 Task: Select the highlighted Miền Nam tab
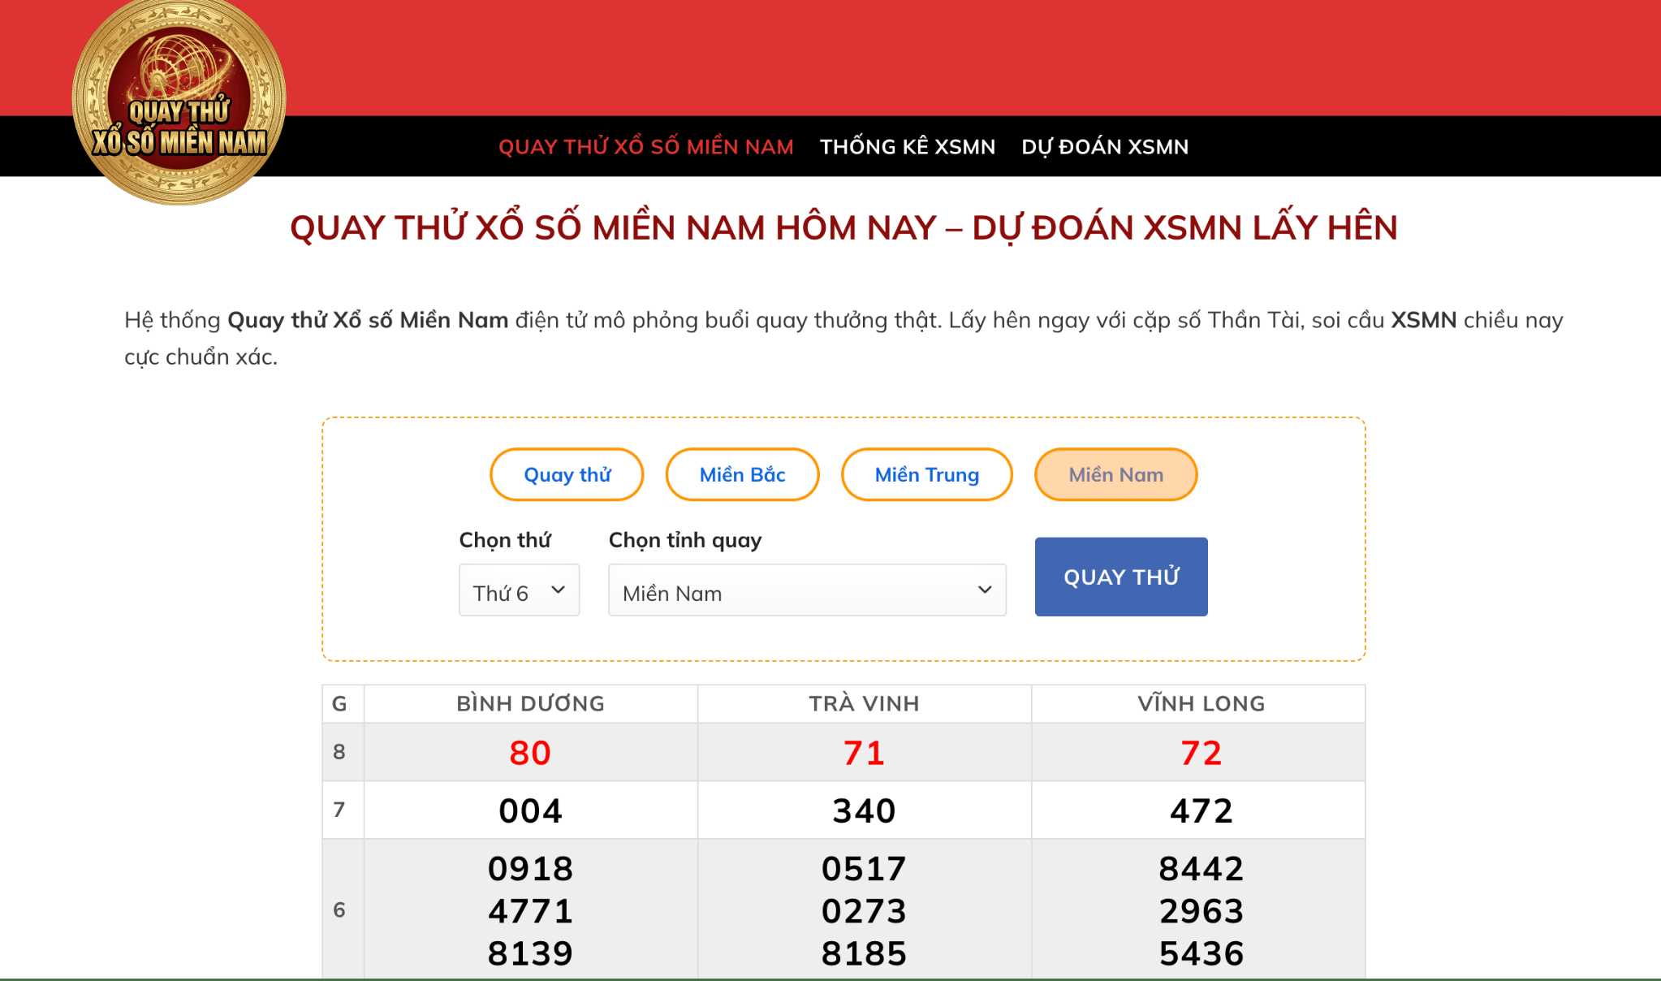[x=1115, y=475]
